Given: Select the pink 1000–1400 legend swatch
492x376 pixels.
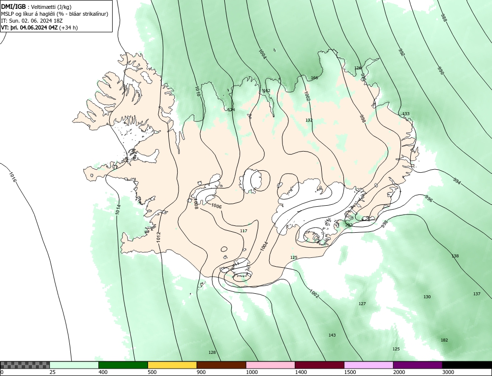Looking at the screenshot, I should [x=271, y=365].
